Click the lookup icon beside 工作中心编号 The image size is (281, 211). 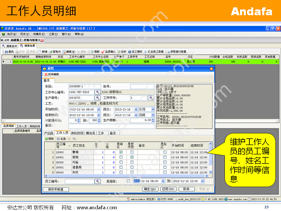98,92
